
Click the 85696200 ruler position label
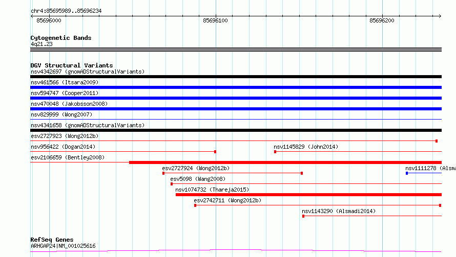(x=382, y=20)
